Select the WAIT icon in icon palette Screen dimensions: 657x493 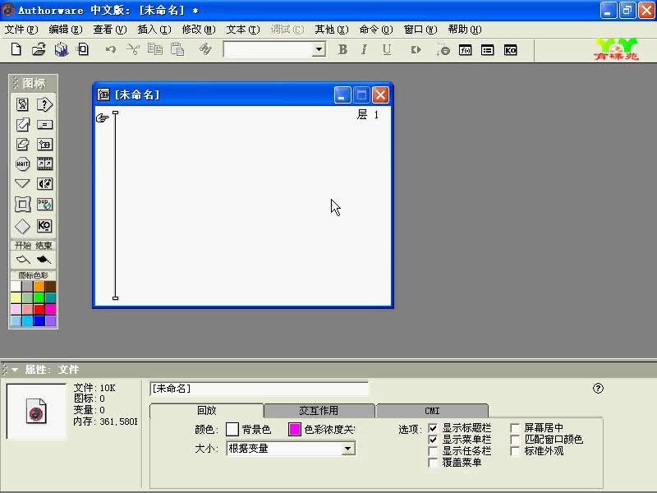(23, 164)
